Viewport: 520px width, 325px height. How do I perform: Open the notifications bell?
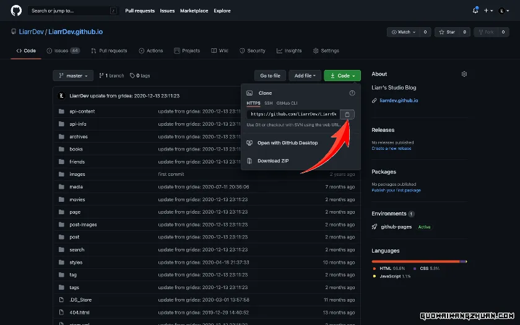coord(475,11)
